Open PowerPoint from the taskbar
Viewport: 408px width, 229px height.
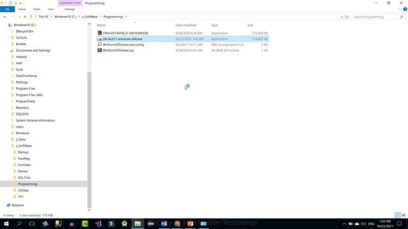pos(190,223)
